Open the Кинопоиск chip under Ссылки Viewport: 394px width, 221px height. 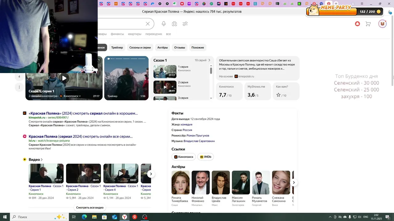pyautogui.click(x=184, y=157)
